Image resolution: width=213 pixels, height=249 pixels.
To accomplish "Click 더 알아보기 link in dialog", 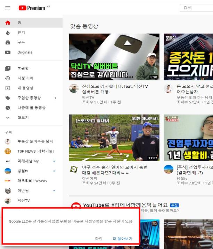I will tap(123, 239).
